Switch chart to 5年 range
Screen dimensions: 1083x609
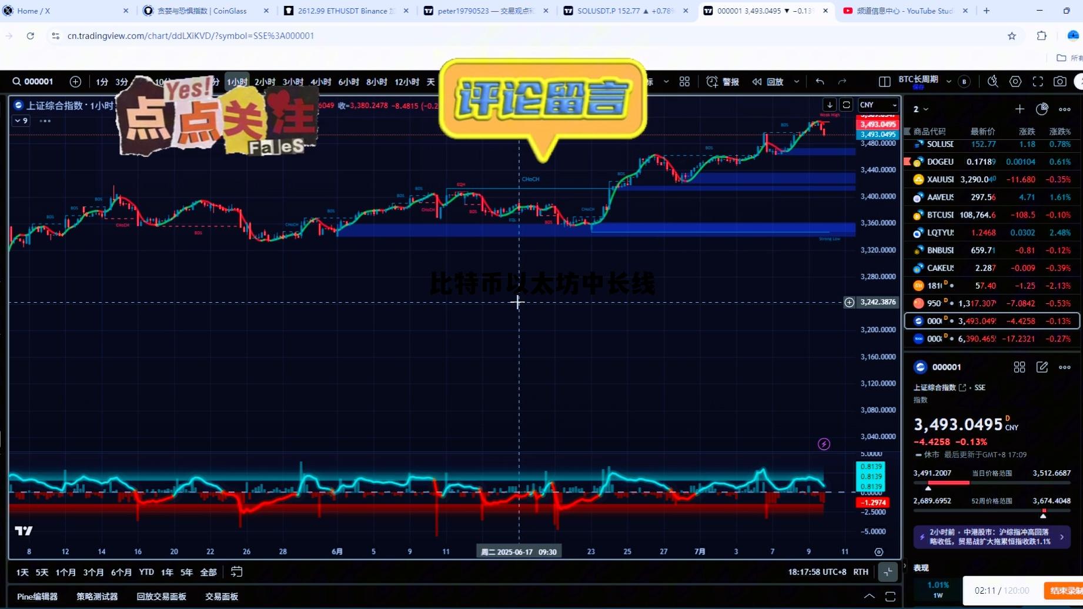pyautogui.click(x=186, y=571)
